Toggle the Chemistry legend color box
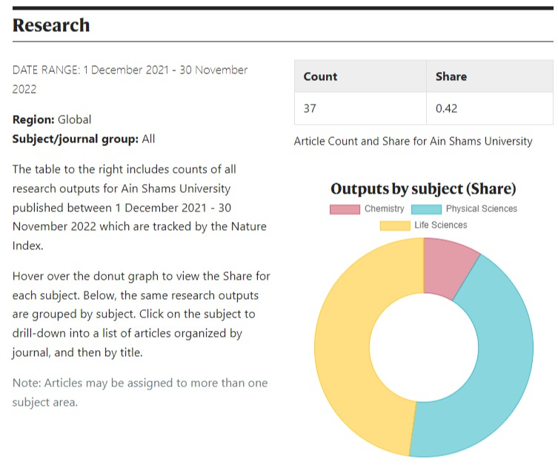 [345, 209]
